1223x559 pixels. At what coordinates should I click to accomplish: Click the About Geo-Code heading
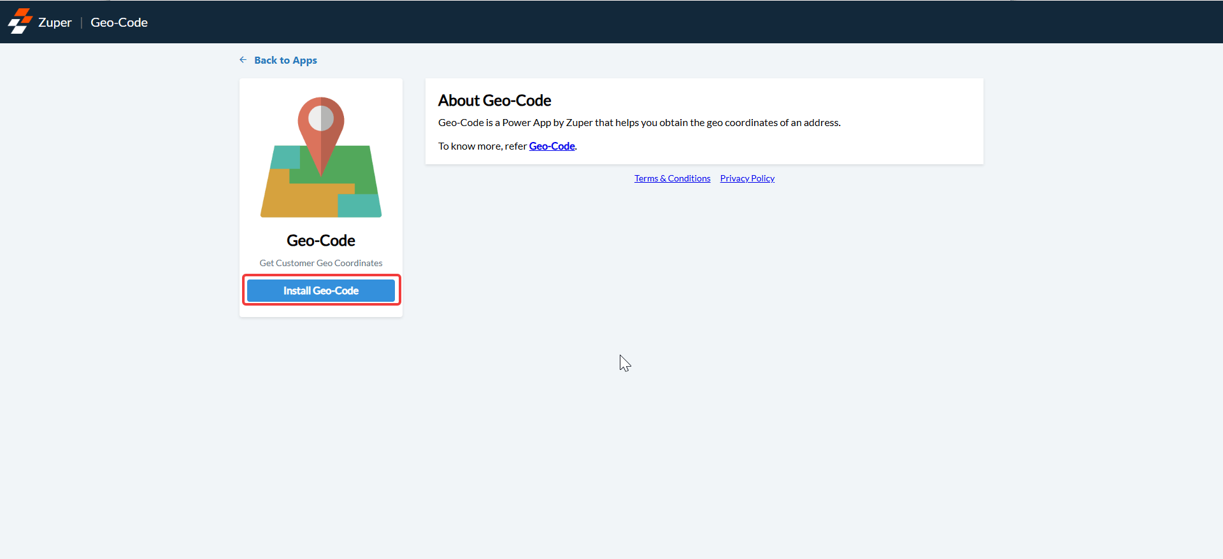[x=494, y=101]
